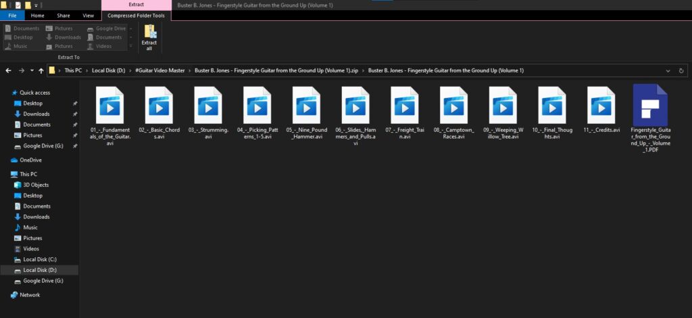Viewport: 692px width, 318px height.
Task: Open the File menu
Action: pyautogui.click(x=12, y=15)
